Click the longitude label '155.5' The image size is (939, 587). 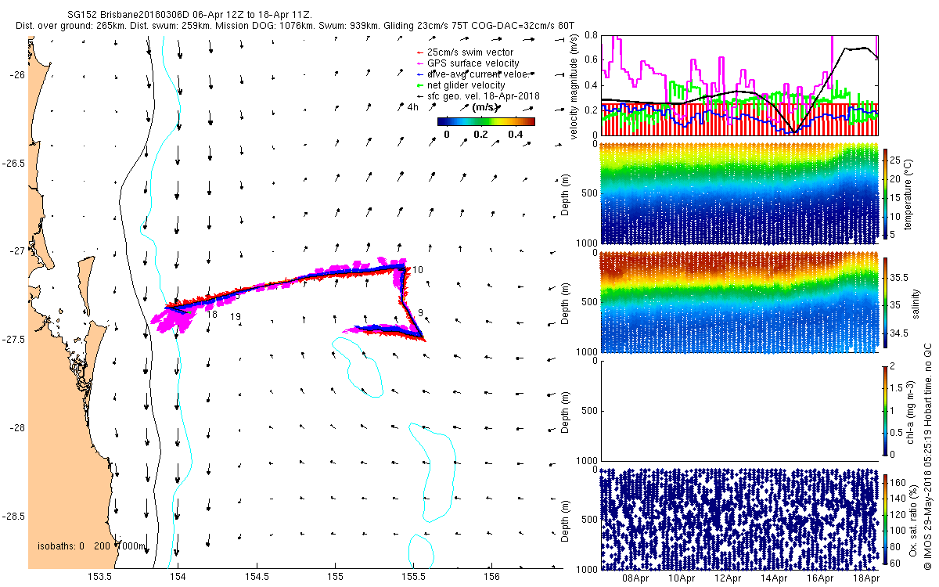413,577
